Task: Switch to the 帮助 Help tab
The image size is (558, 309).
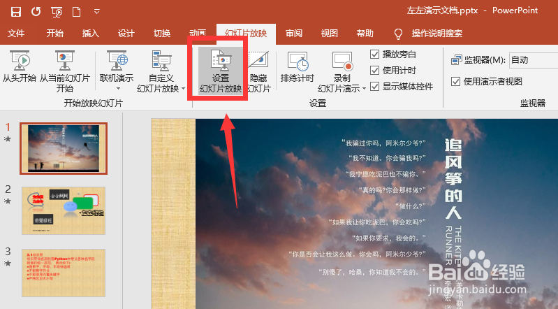Action: [x=365, y=34]
